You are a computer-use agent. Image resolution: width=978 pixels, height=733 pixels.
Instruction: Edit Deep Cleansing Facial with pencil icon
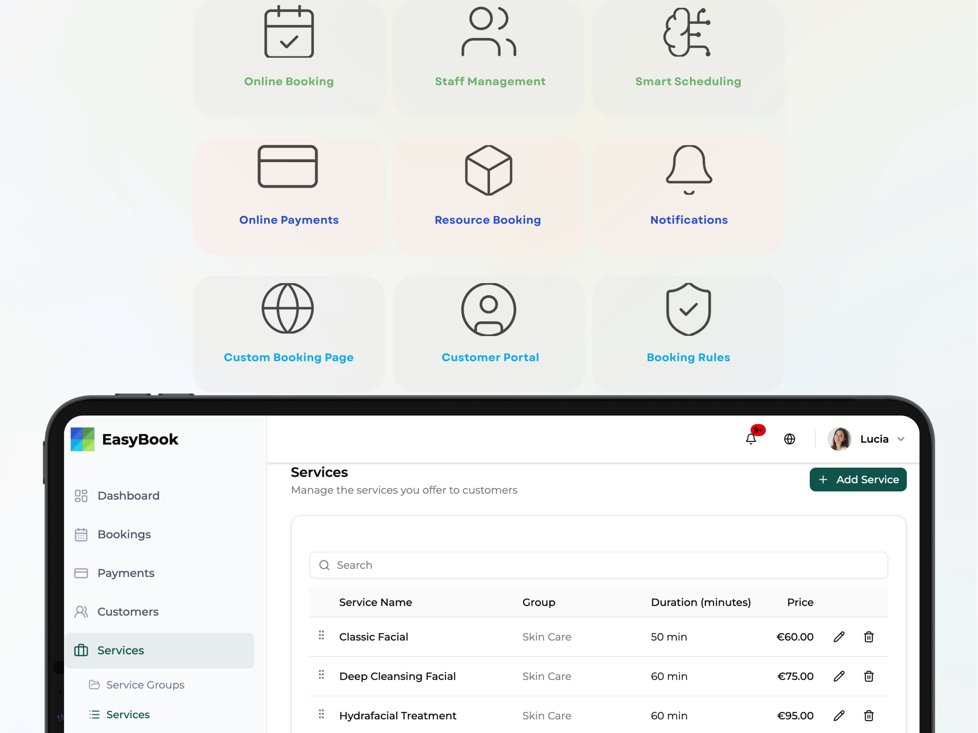click(839, 676)
